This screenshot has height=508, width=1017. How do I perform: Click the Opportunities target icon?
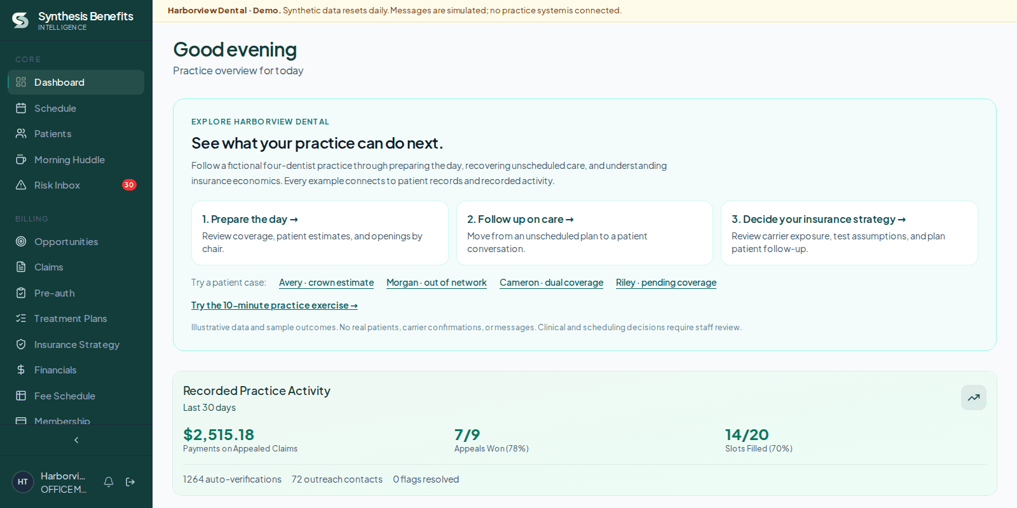coord(21,241)
